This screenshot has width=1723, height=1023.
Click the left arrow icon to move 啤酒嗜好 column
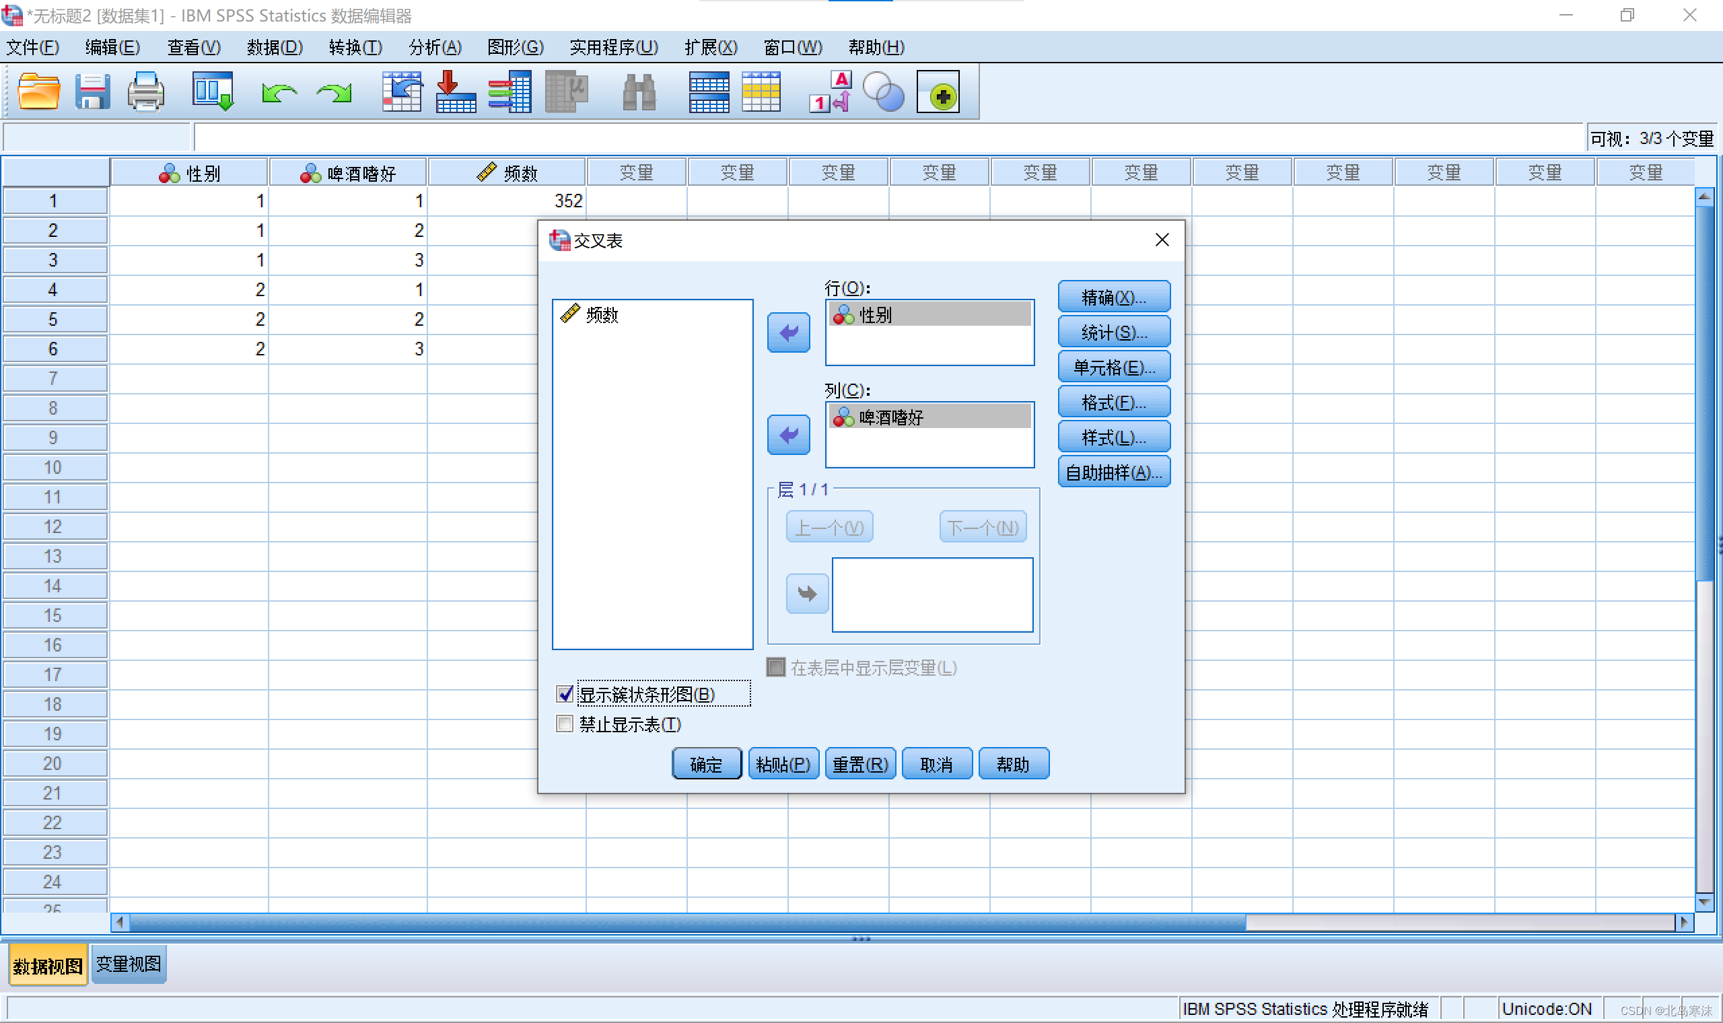790,435
